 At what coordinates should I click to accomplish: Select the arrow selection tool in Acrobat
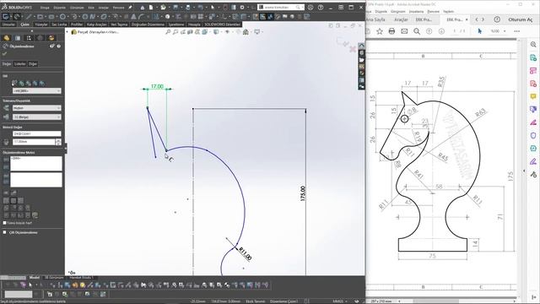[479, 31]
